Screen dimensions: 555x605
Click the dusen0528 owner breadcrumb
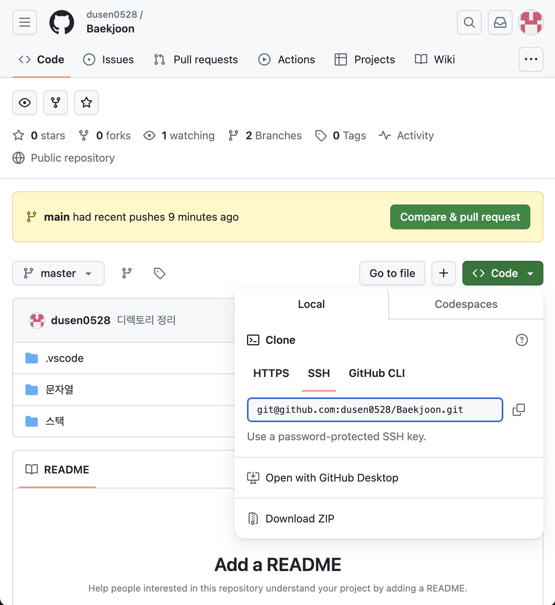(x=112, y=15)
